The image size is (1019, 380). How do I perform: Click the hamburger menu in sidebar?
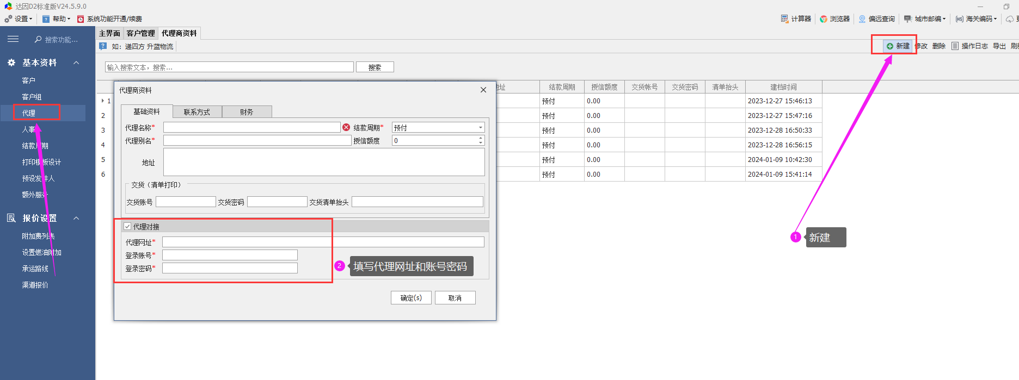point(13,39)
